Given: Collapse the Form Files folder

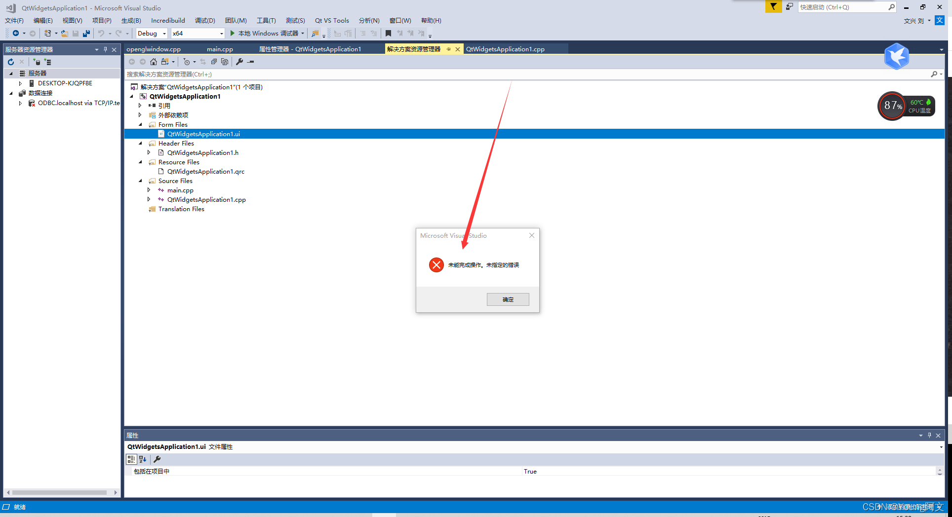Looking at the screenshot, I should click(140, 125).
